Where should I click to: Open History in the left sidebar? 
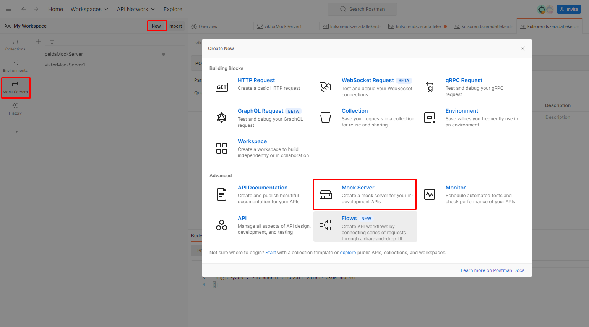15,109
